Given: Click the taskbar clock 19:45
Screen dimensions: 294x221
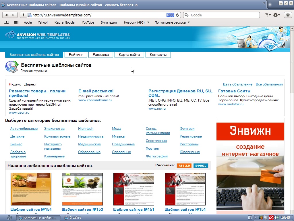Looking at the screenshot, I should [286, 218].
